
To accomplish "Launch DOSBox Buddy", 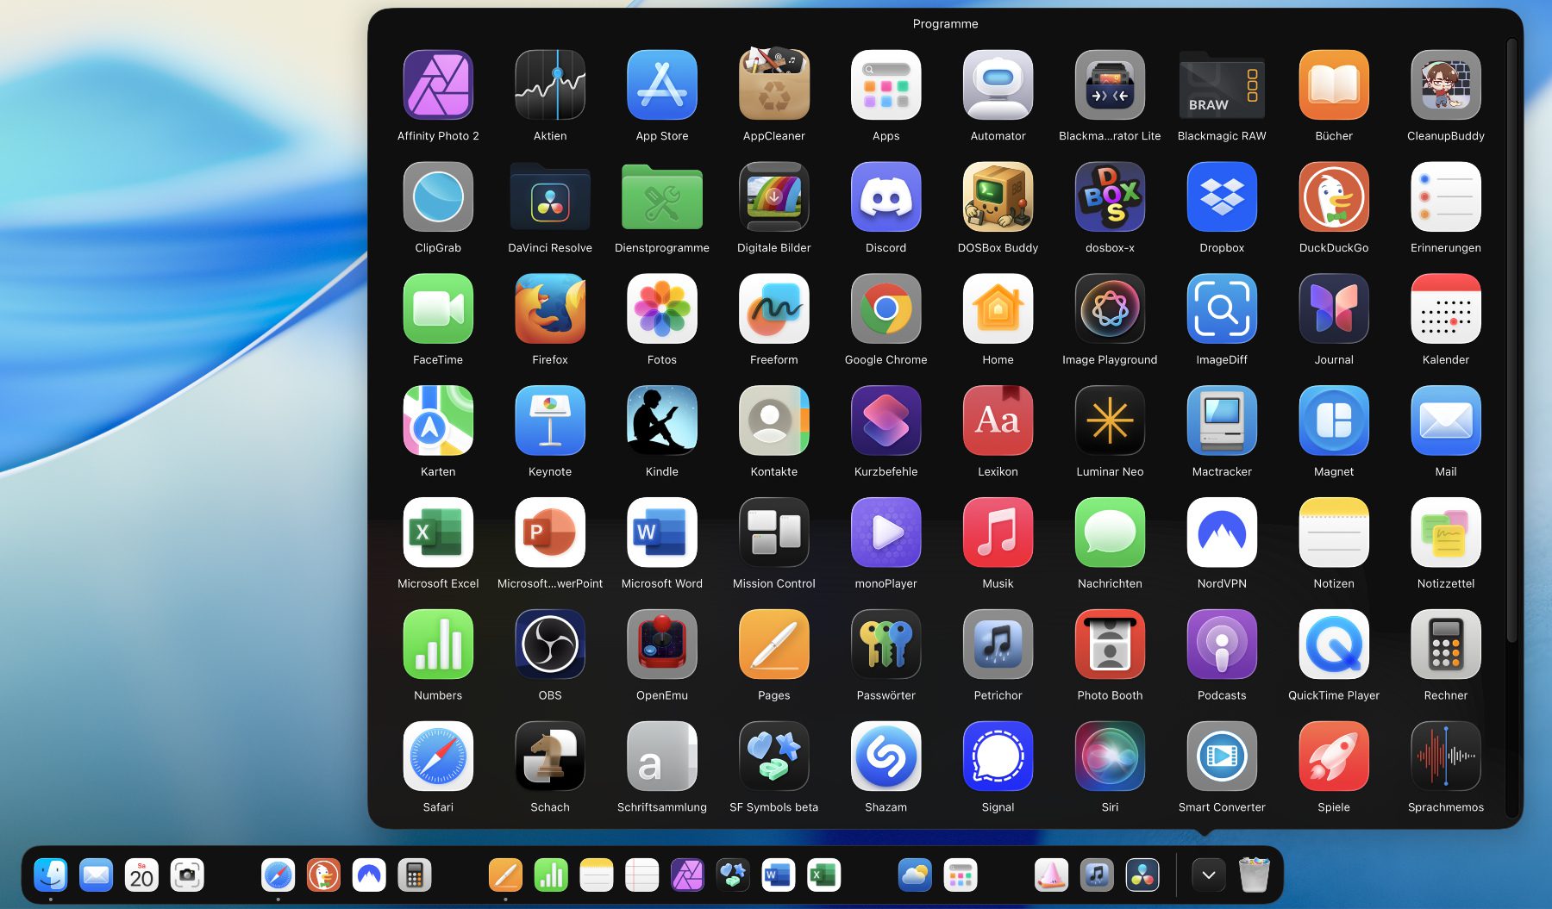I will pos(998,197).
